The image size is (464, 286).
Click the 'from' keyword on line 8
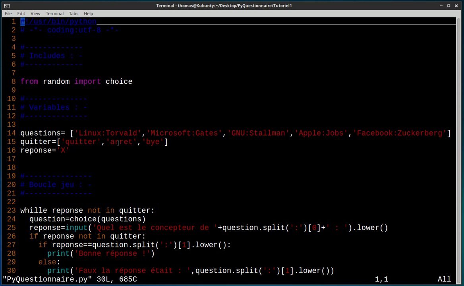(29, 82)
